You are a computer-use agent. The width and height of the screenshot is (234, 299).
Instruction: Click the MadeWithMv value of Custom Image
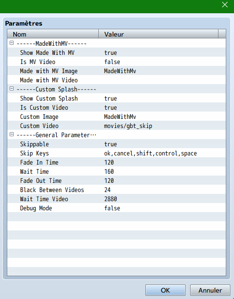click(x=120, y=117)
